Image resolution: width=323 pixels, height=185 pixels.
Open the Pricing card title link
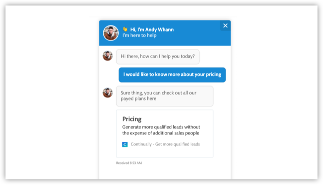tap(132, 119)
